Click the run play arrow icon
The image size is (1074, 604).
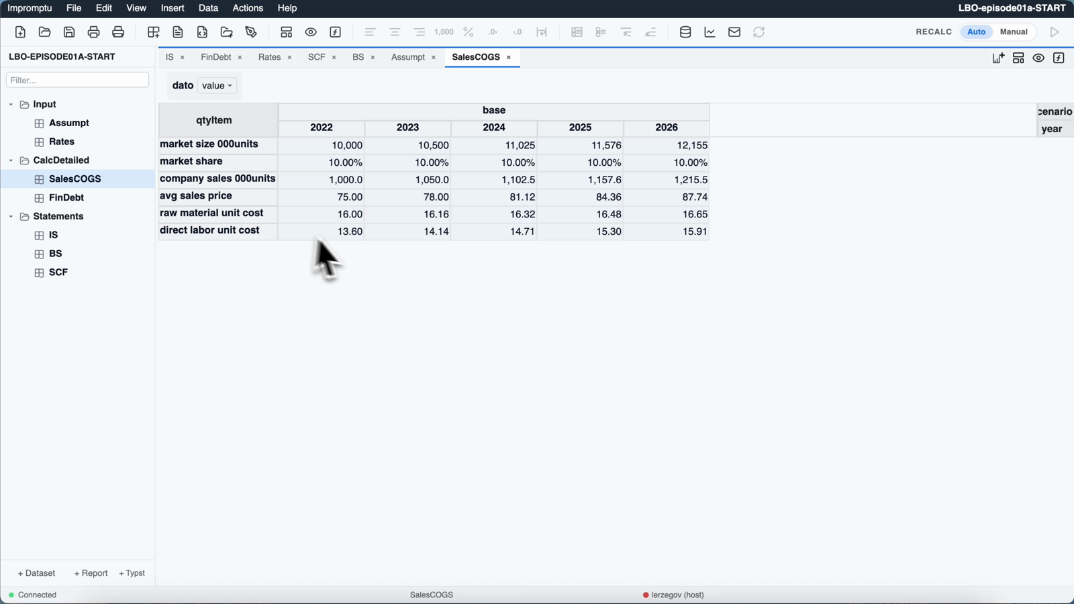[x=1055, y=32]
